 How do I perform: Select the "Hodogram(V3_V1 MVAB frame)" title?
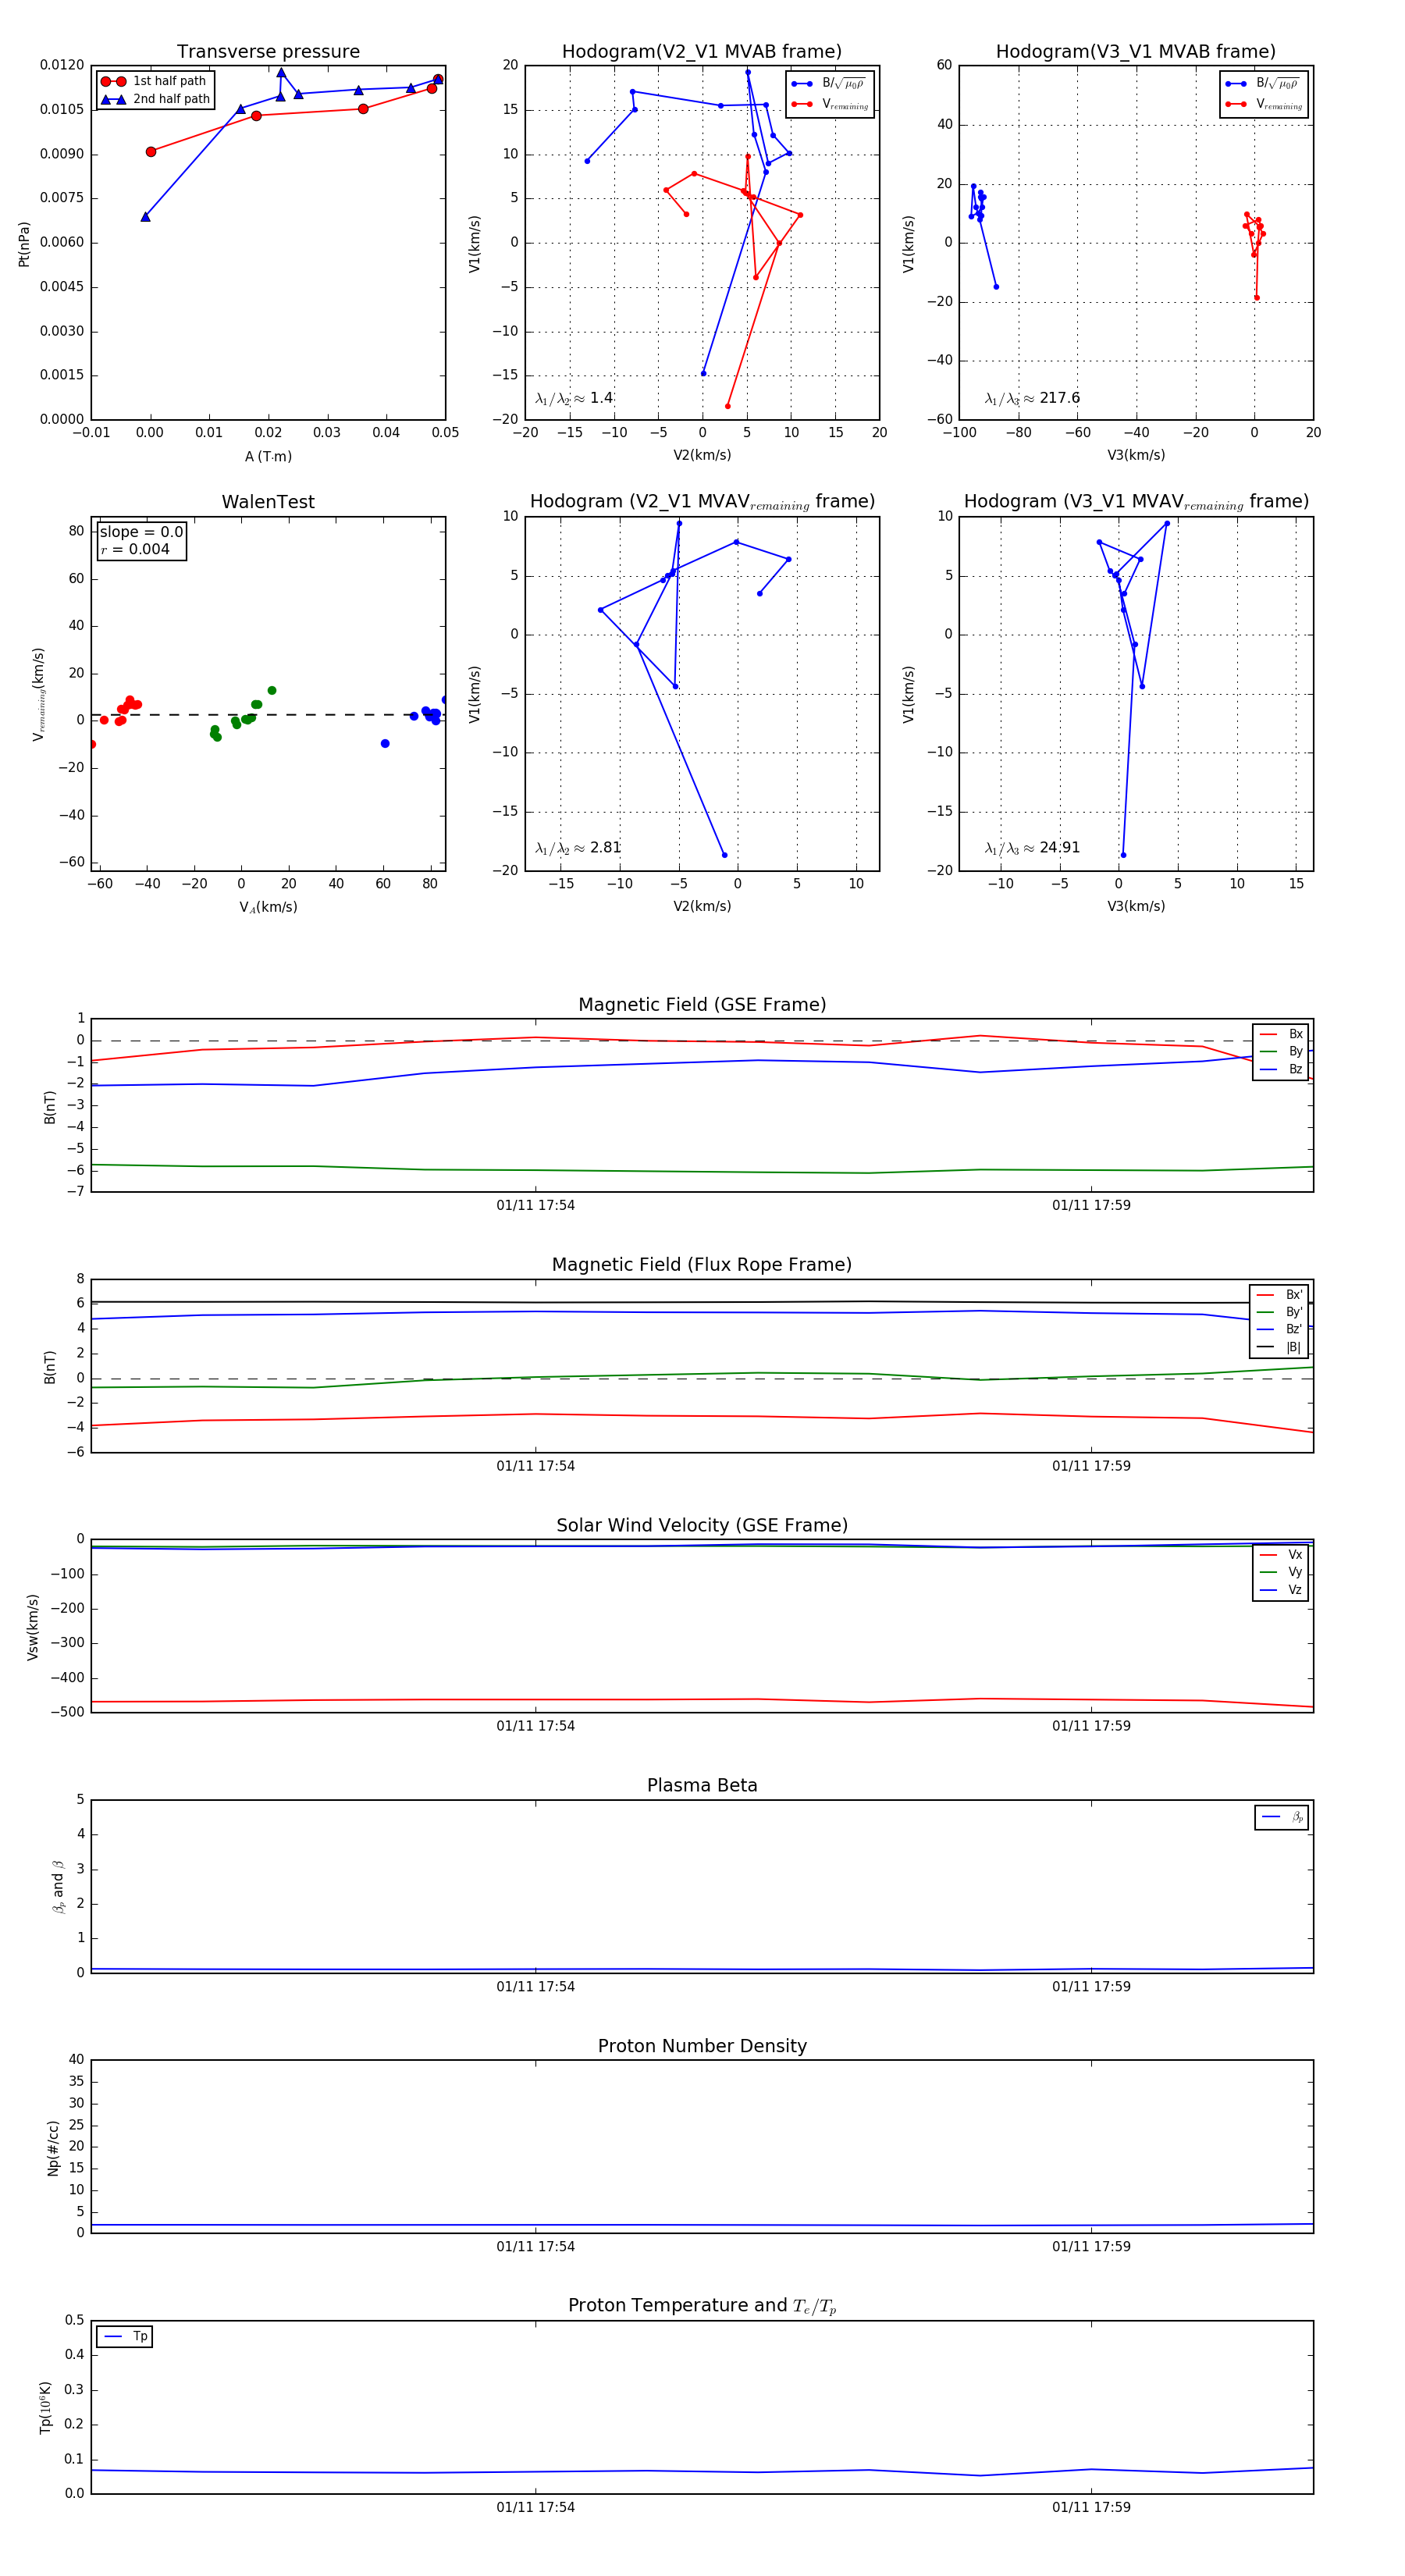point(1135,52)
